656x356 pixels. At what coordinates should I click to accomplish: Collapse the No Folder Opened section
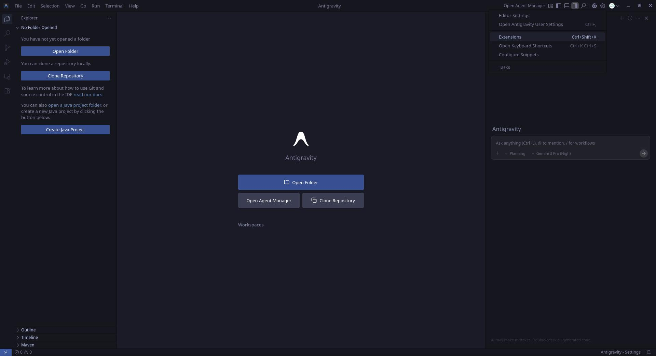coord(65,28)
